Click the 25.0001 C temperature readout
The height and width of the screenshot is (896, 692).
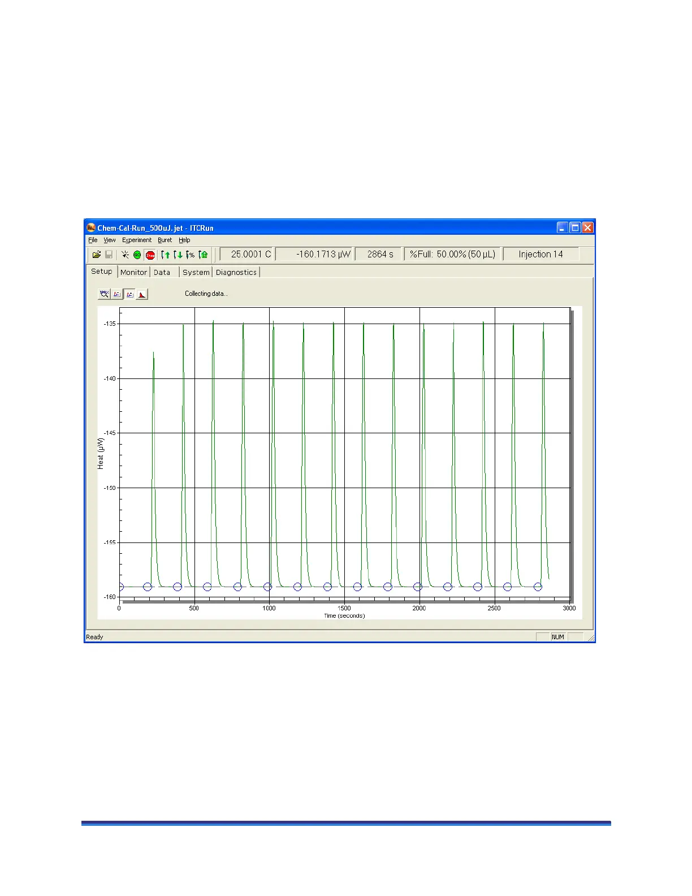(x=247, y=255)
